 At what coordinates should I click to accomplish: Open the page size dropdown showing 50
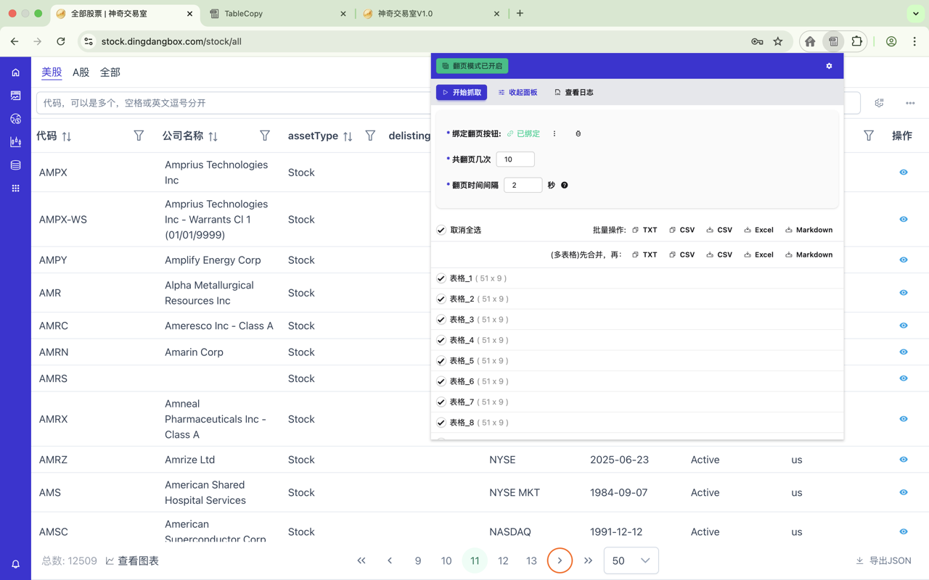[631, 560]
